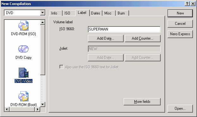This screenshot has width=197, height=117.
Task: Open the Burn tab
Action: (121, 13)
